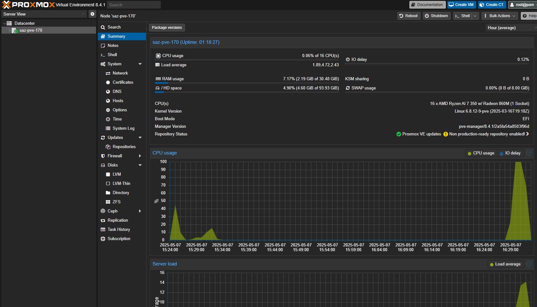Screen dimensions: 537x307
Task: Click the Replication icon in sidebar
Action: tap(103, 220)
